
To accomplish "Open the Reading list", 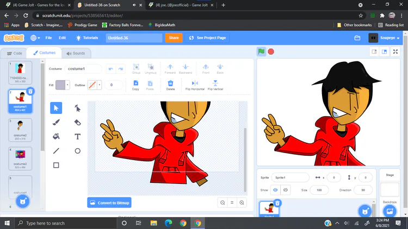I will click(x=391, y=25).
